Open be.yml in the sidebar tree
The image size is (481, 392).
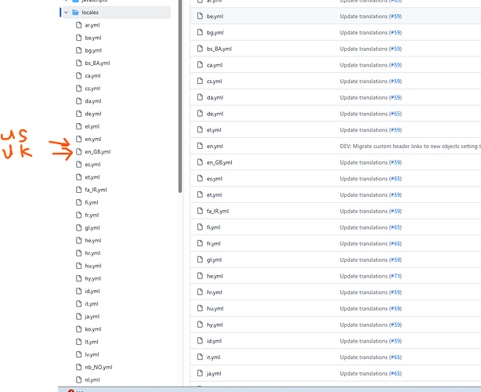coord(93,38)
